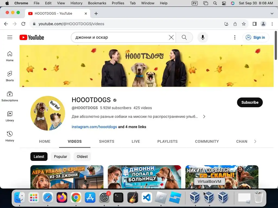Switch to the LIVE channel tab

pyautogui.click(x=136, y=141)
